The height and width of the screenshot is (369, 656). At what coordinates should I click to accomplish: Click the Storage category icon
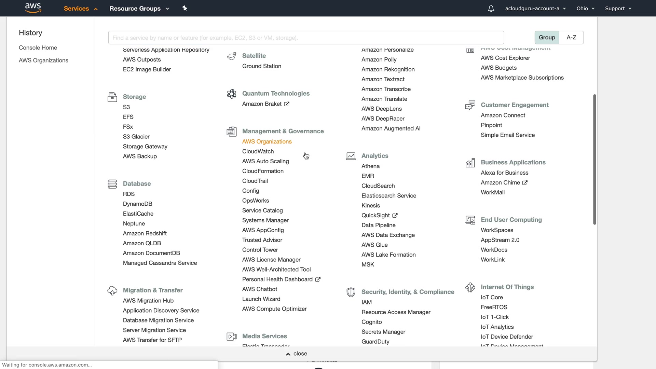(112, 97)
